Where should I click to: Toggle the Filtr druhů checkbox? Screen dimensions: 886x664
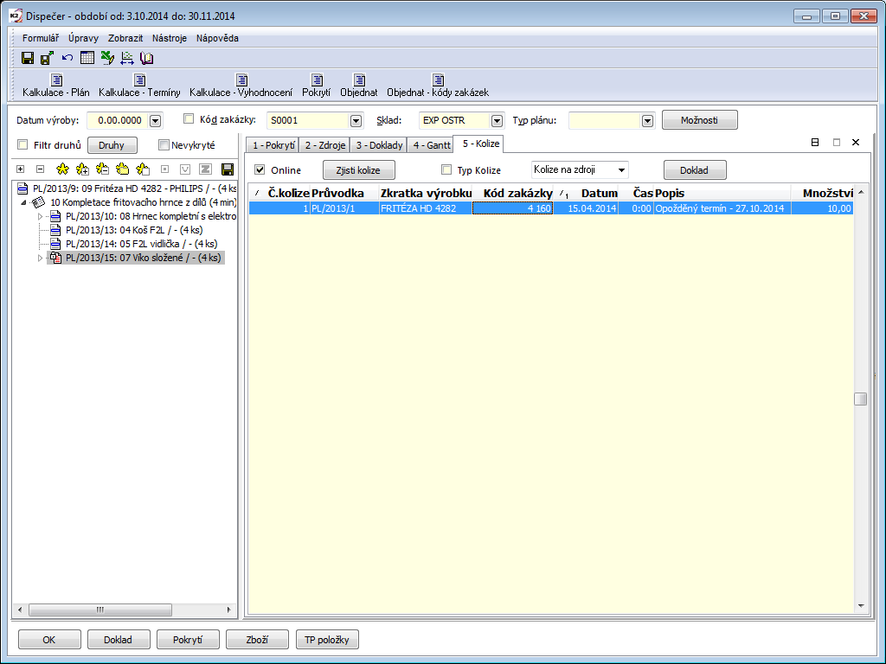pos(22,144)
